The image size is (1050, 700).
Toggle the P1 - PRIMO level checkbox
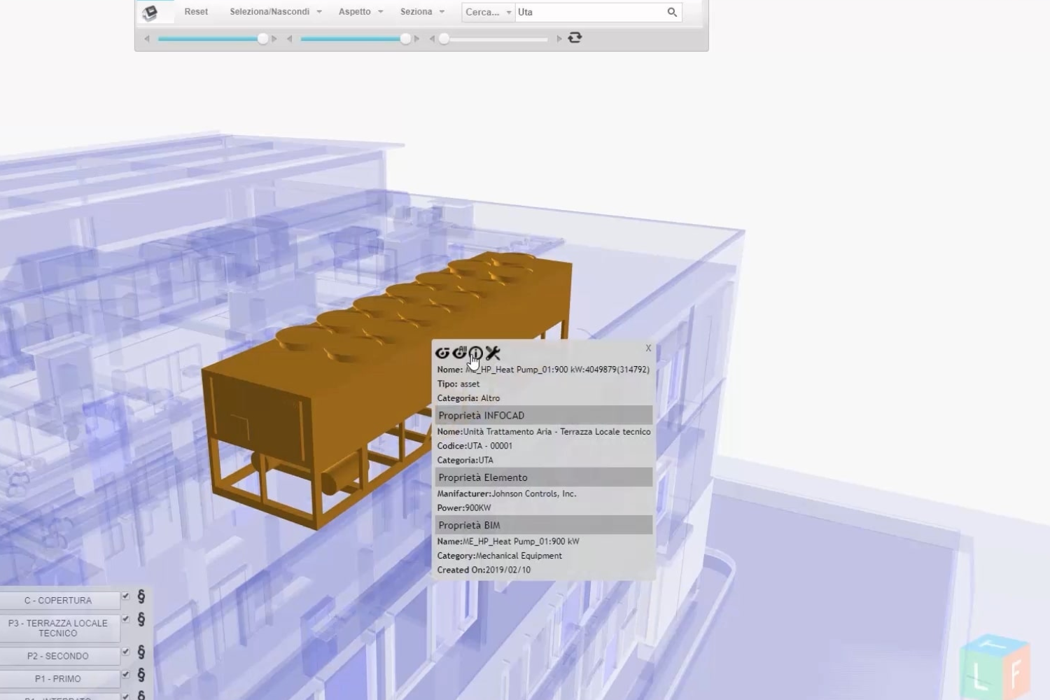[x=126, y=675]
